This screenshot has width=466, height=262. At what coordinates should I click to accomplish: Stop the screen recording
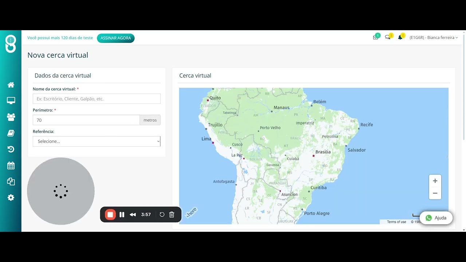110,215
